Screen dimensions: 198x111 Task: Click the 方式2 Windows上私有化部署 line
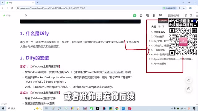40,92
